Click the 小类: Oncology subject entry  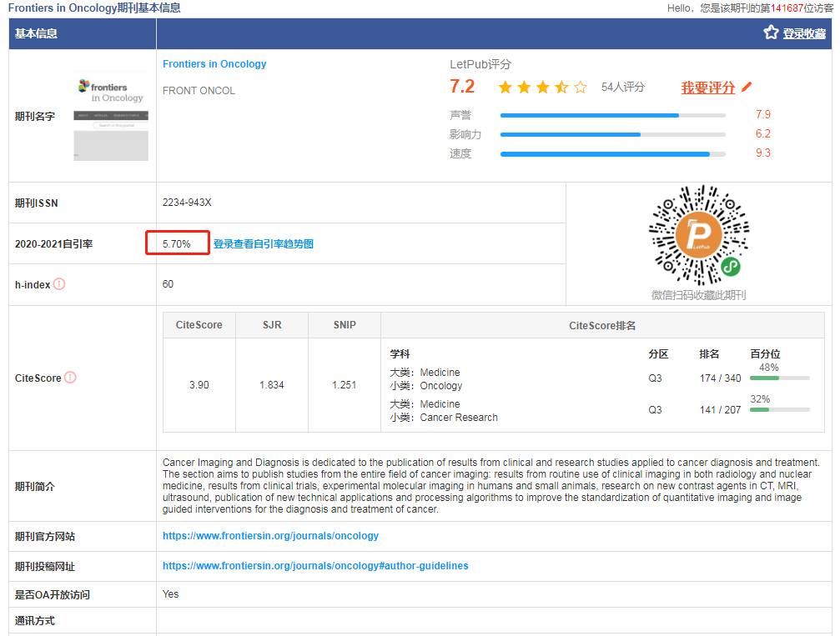(426, 385)
